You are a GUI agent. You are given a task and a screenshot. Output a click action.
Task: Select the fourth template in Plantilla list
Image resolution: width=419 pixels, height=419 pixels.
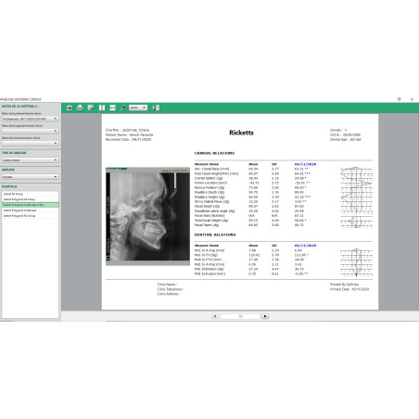(31, 210)
